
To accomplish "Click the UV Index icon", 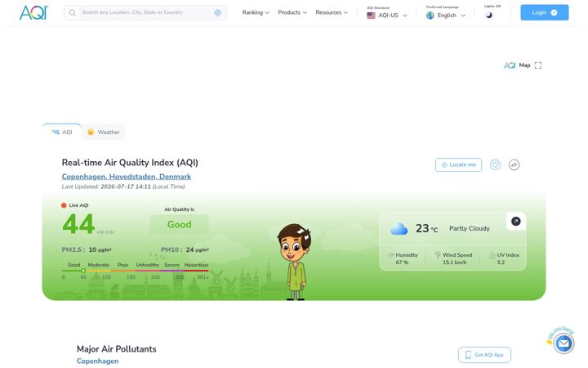I will click(x=492, y=255).
